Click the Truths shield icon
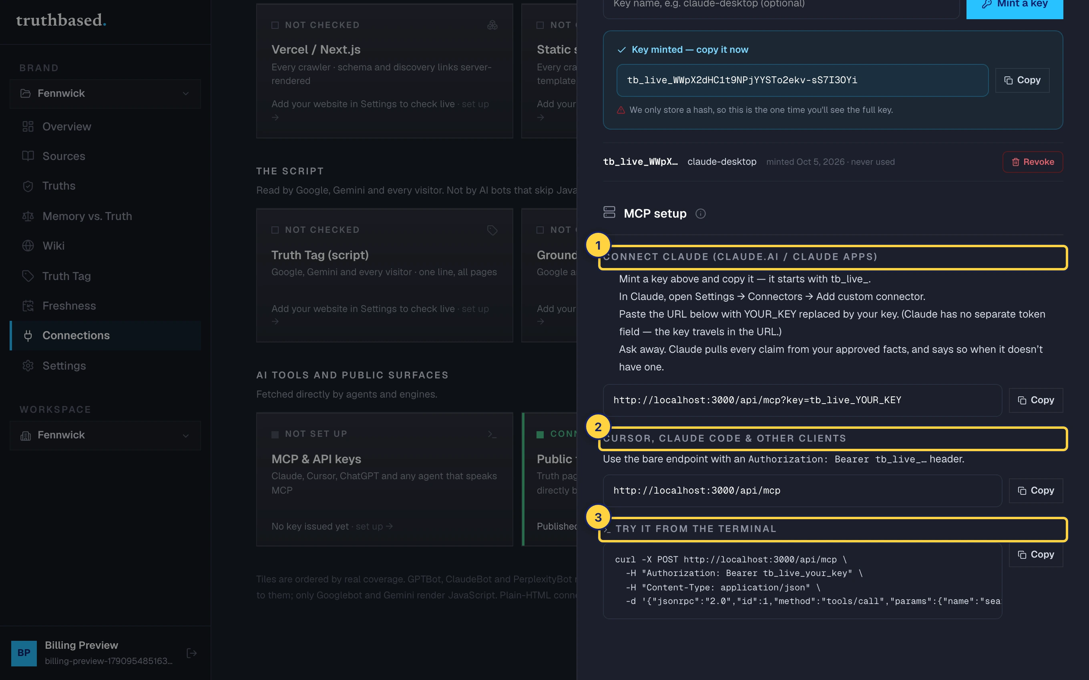 28,186
